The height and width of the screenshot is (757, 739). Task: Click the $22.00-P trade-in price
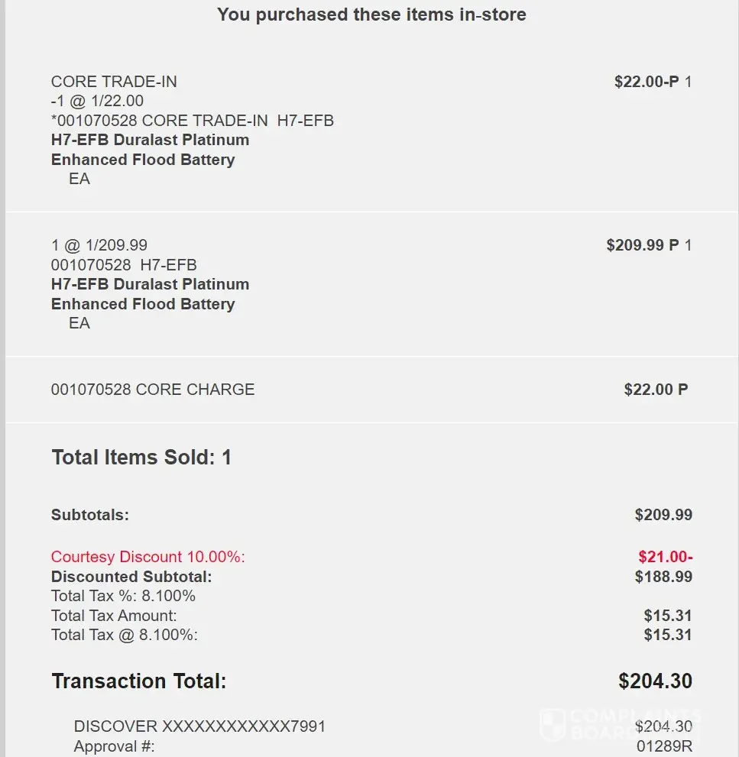point(647,82)
